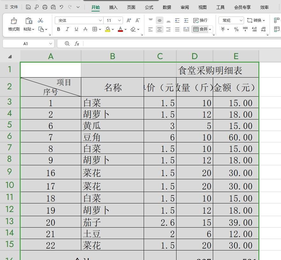Open the number format 常规 dropdown
This screenshot has width=281, height=260.
[241, 20]
